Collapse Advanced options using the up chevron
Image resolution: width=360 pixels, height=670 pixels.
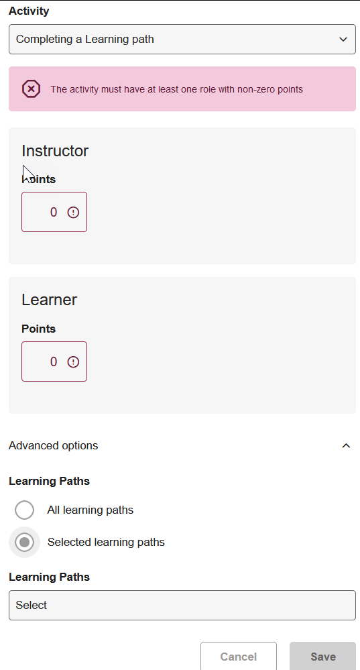pyautogui.click(x=347, y=446)
